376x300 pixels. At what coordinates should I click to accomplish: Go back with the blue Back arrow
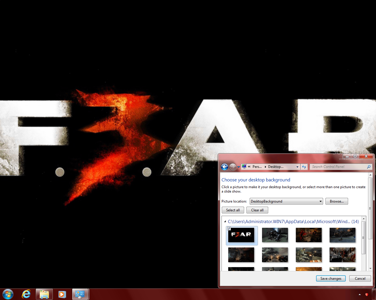(224, 167)
